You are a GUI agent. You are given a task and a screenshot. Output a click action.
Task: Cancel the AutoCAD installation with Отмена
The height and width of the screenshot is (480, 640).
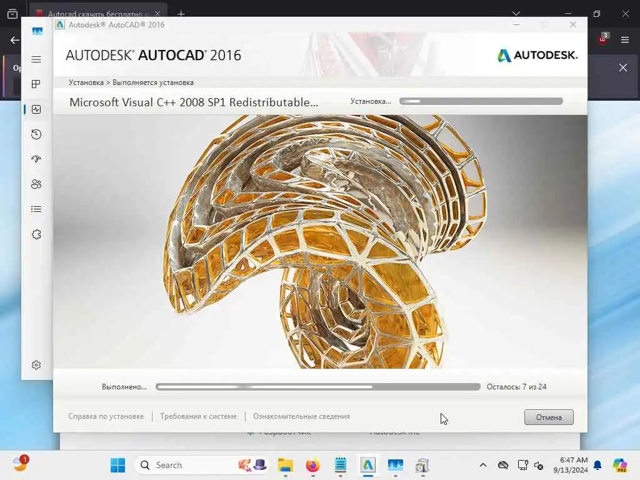click(549, 417)
